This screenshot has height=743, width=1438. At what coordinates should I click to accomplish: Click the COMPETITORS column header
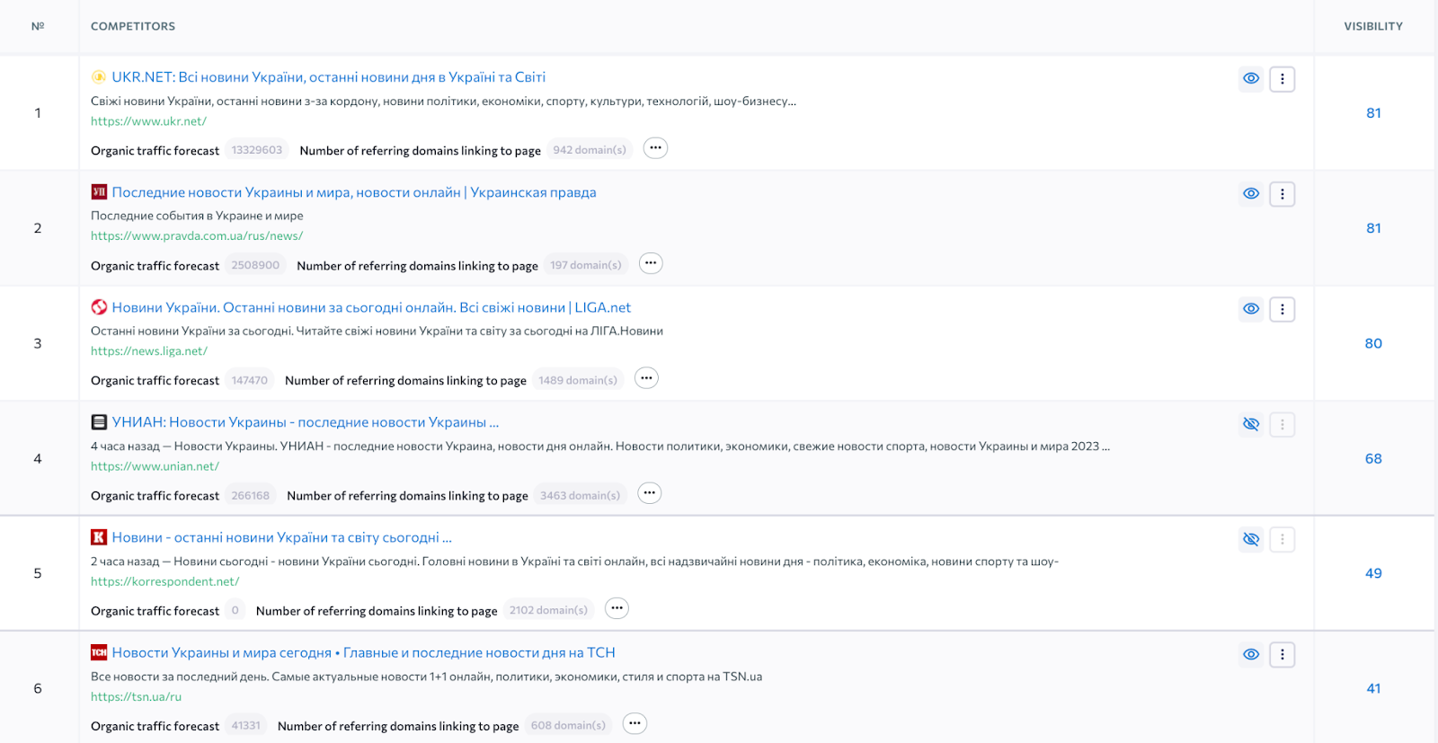[x=133, y=26]
